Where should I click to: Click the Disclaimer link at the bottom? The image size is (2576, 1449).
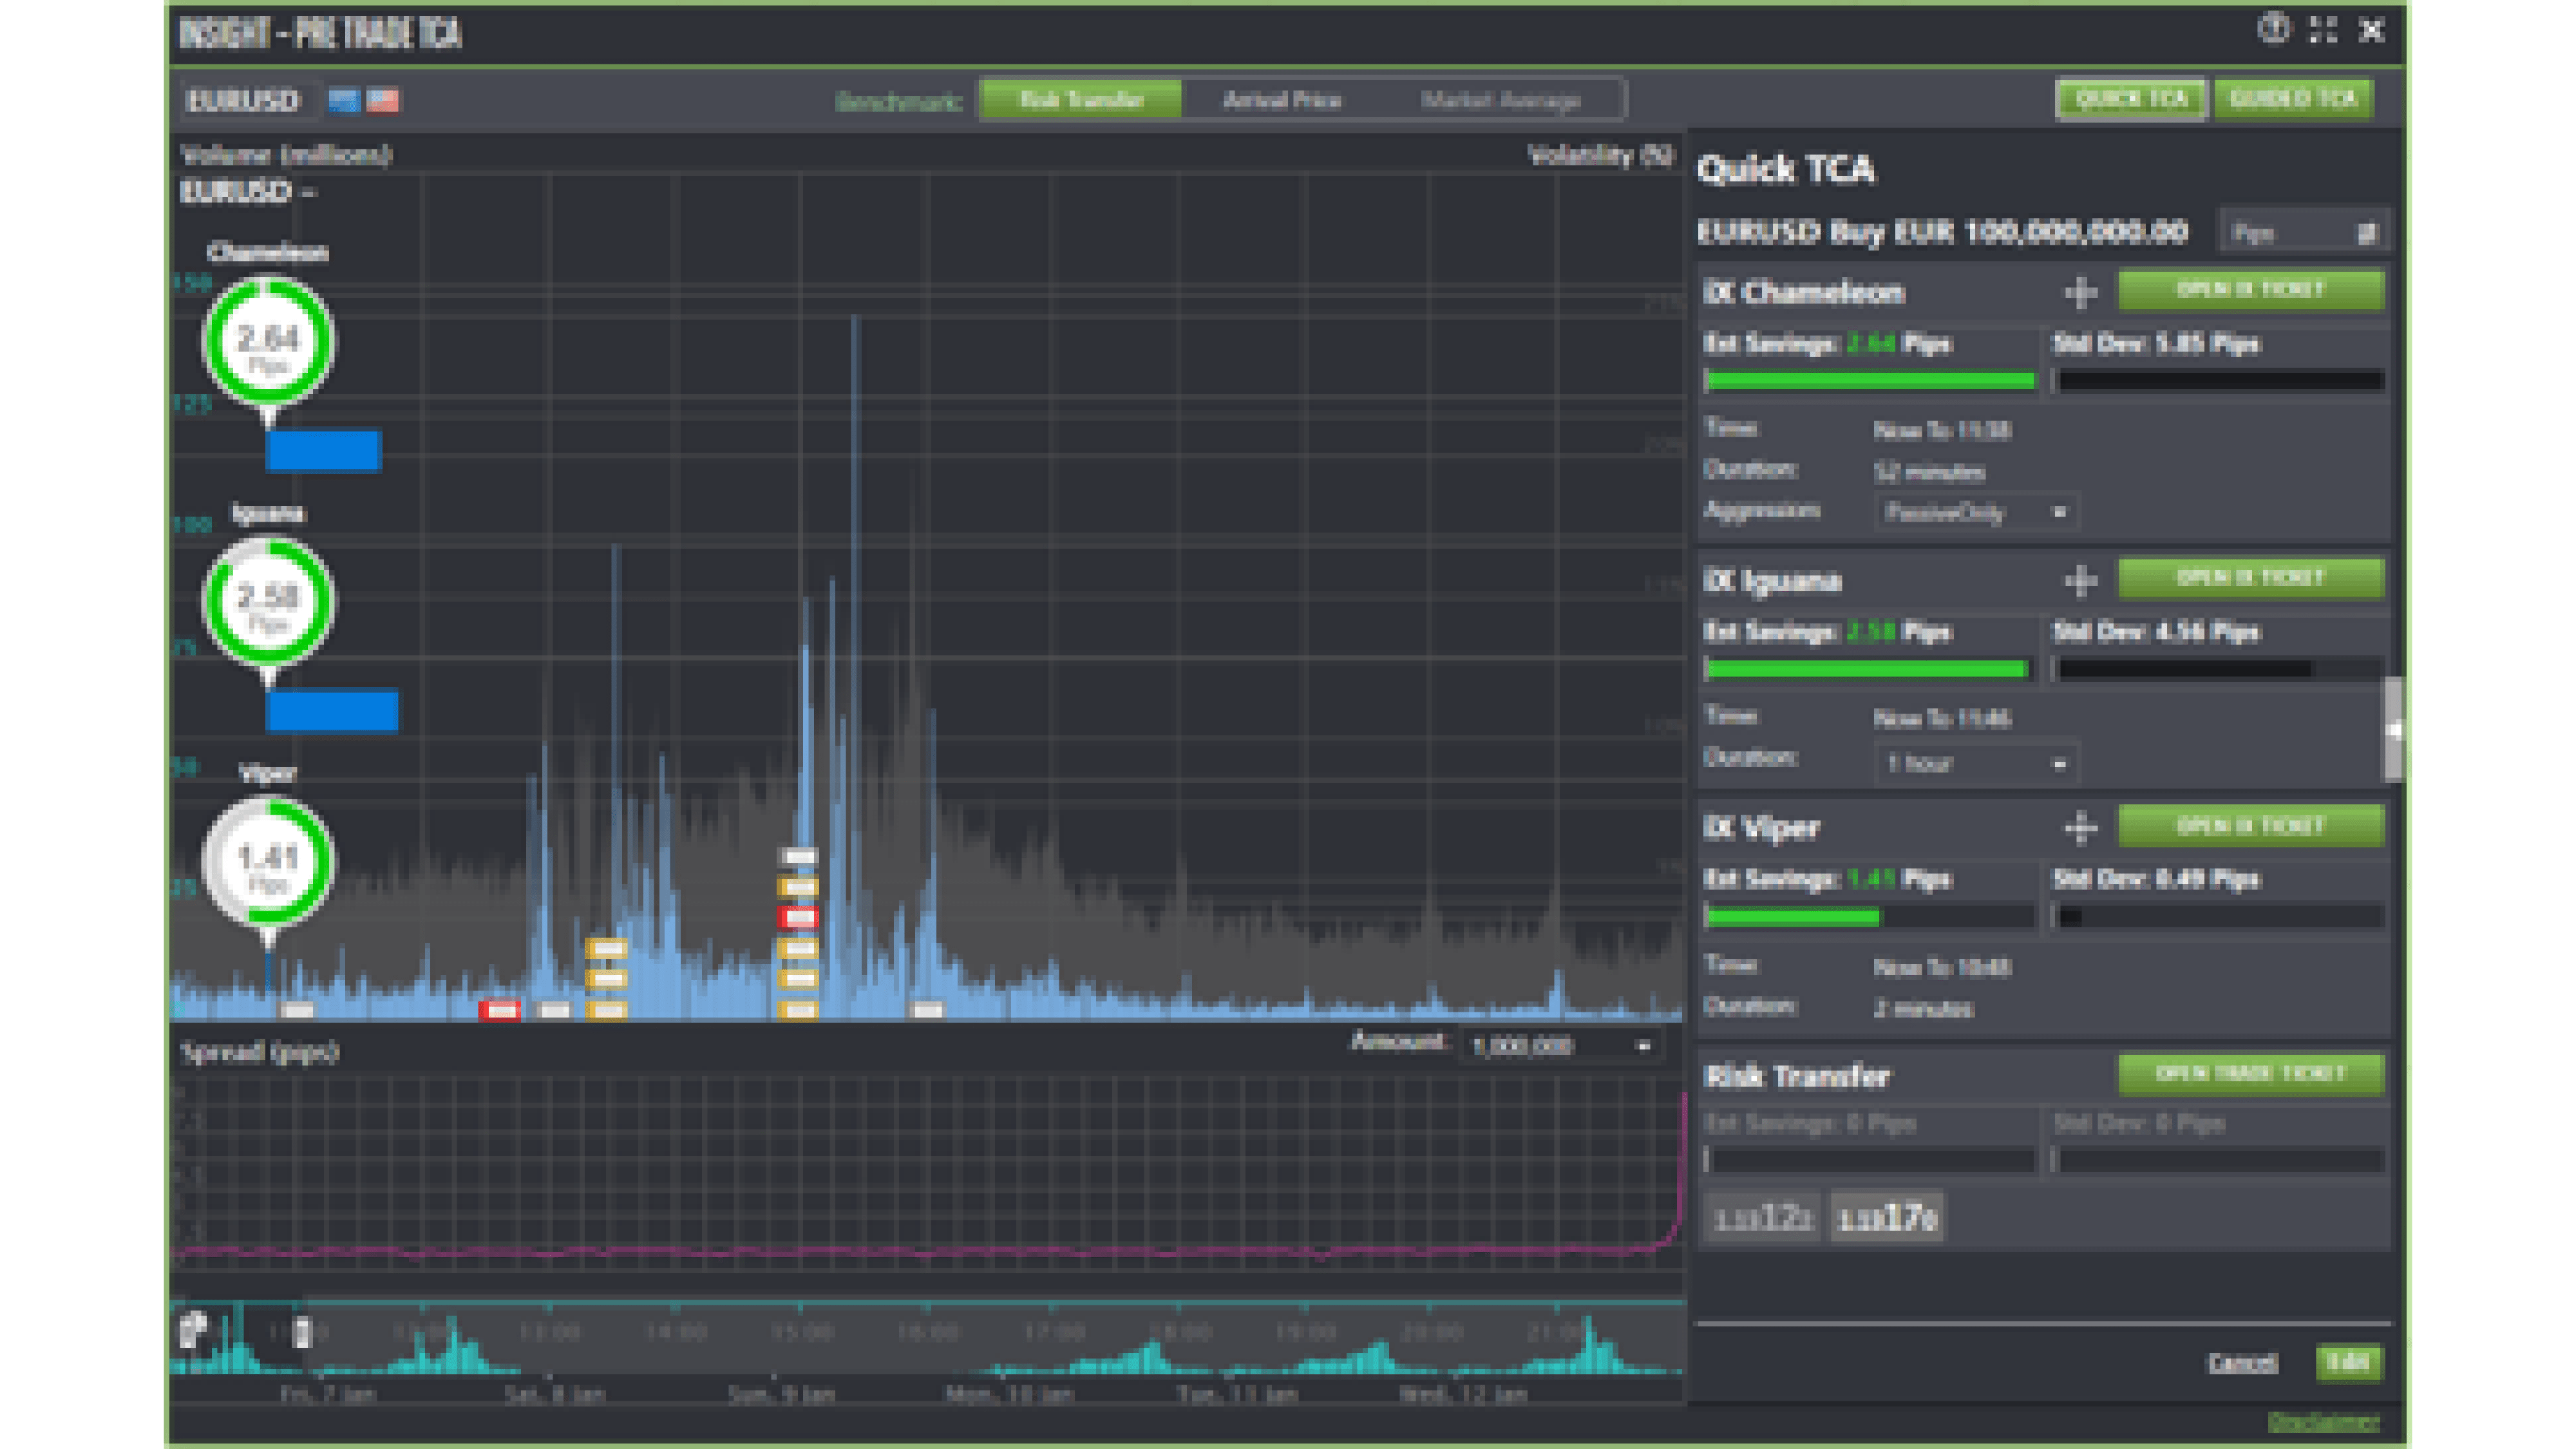click(2323, 1422)
